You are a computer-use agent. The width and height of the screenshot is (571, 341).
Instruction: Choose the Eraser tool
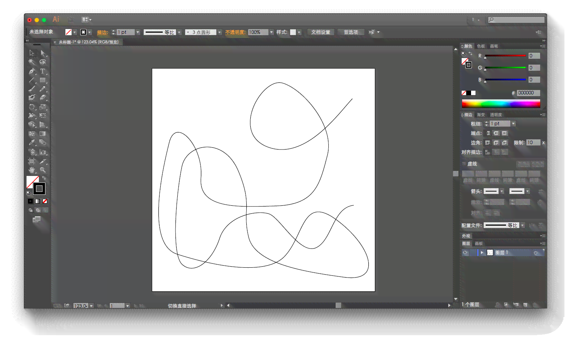[43, 98]
